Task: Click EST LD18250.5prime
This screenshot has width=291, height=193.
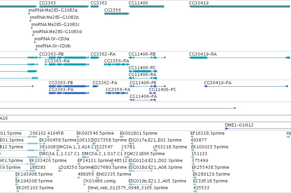Action: pyautogui.click(x=76, y=167)
